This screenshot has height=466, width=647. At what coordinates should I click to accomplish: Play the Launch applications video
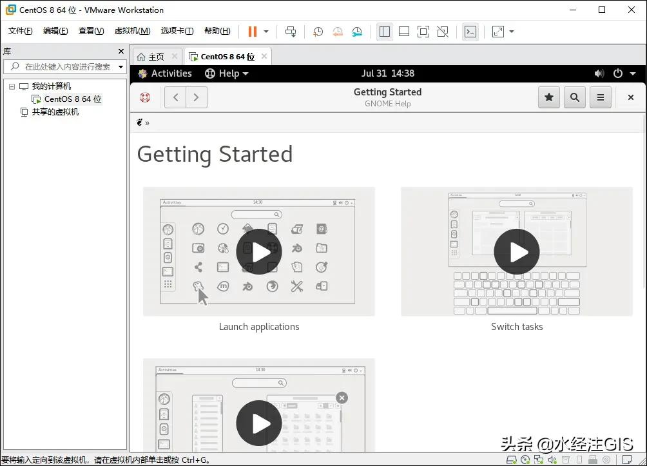click(259, 251)
